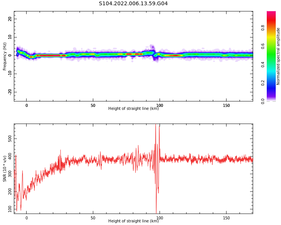This screenshot has width=281, height=225.
Task: Click the 500 tick label on the SNR axis
Action: coord(10,138)
